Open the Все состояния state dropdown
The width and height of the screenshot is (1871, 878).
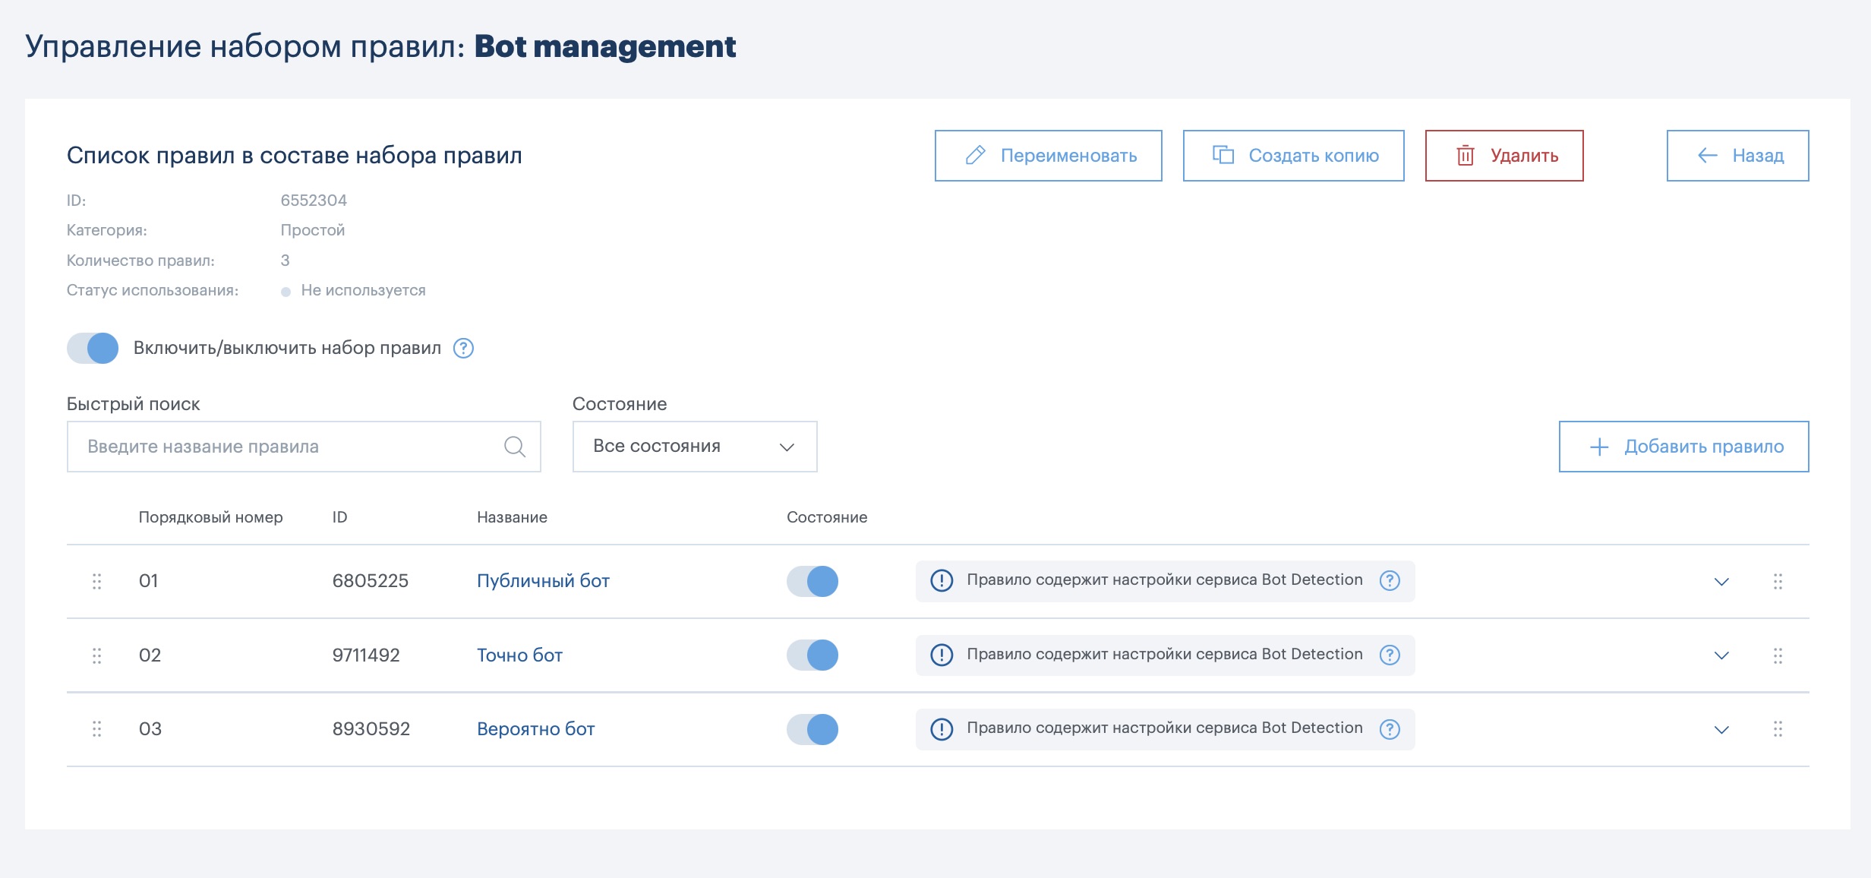694,447
